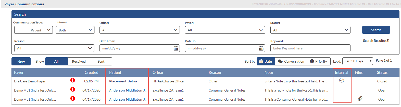
Task: Click Internal column header
Action: click(341, 72)
